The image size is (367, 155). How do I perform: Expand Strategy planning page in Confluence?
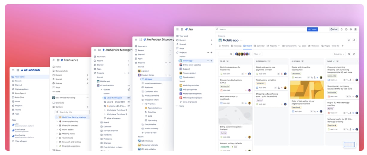point(57,121)
